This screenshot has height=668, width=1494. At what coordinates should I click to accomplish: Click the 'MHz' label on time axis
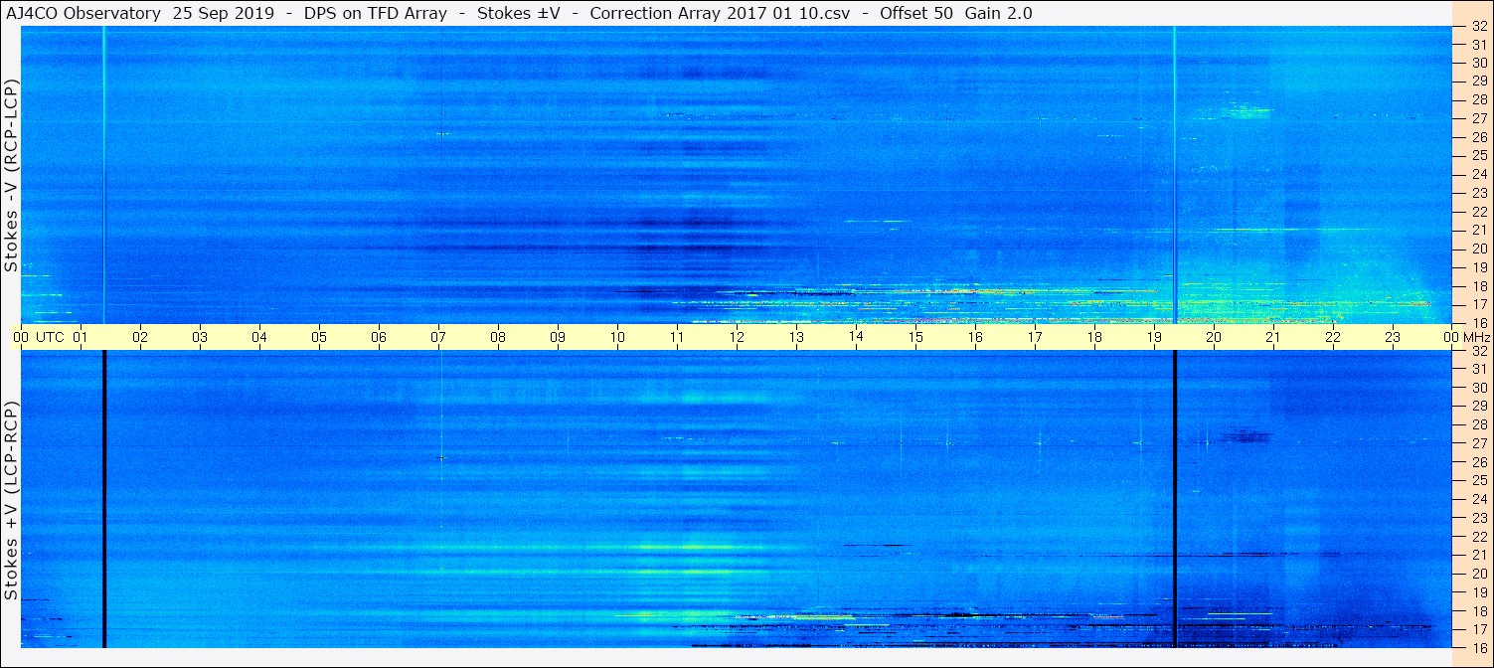(1475, 337)
